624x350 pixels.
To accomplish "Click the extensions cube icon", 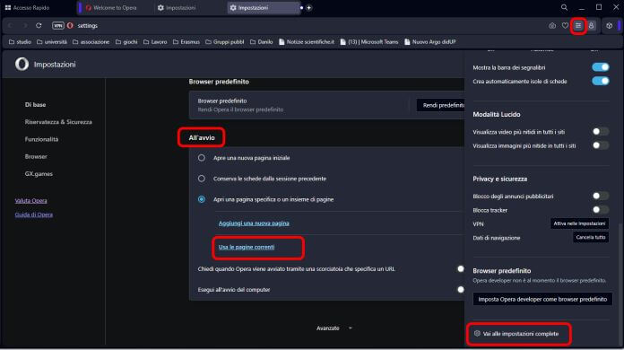I will [x=610, y=26].
